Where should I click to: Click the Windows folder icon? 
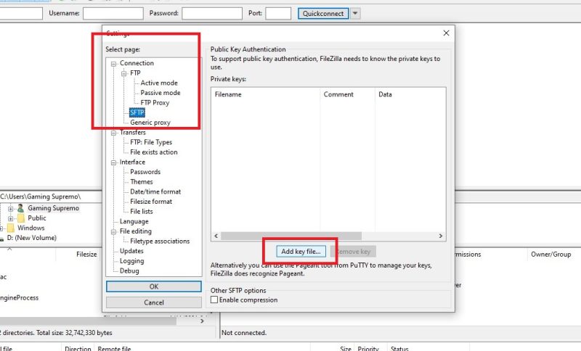coord(10,228)
